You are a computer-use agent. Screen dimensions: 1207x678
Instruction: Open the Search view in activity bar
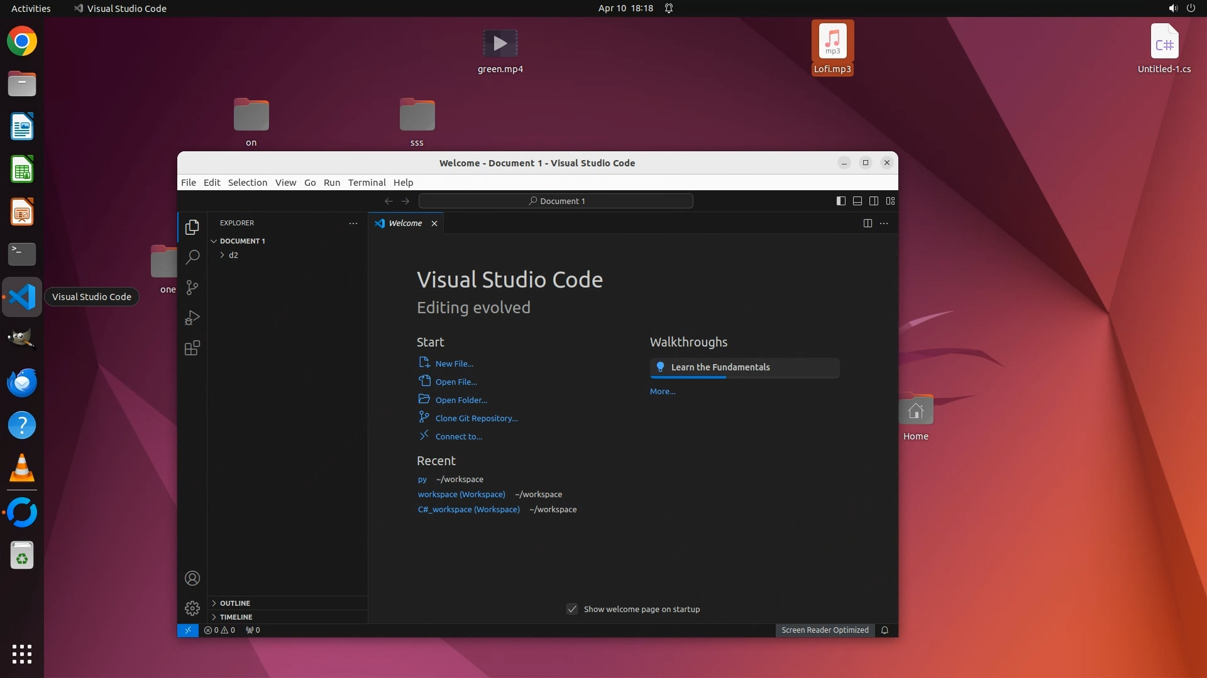point(192,257)
